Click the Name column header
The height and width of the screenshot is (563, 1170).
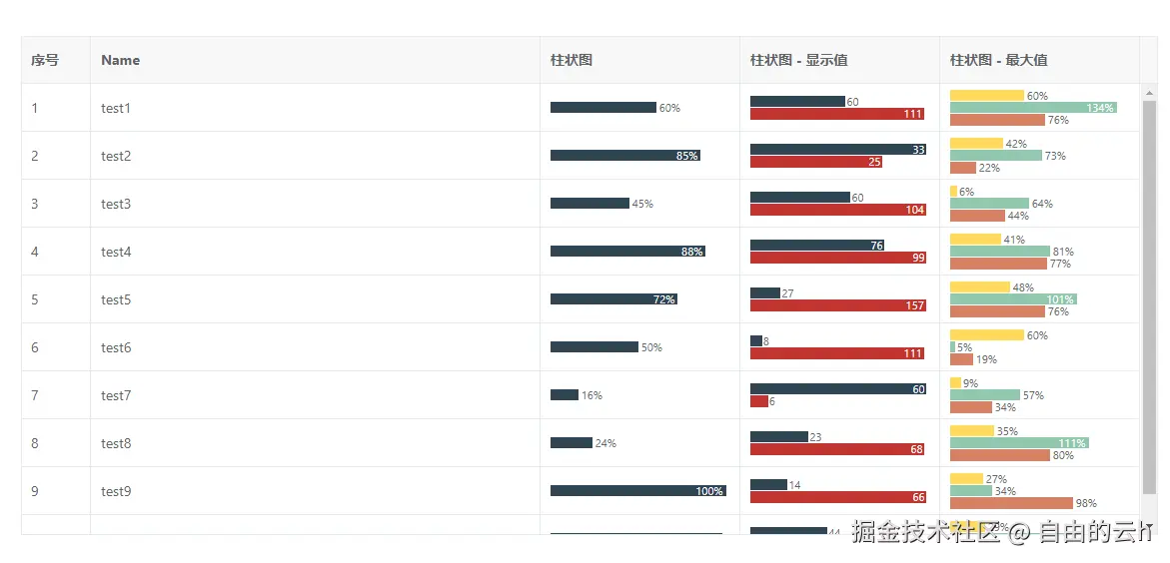tap(120, 60)
